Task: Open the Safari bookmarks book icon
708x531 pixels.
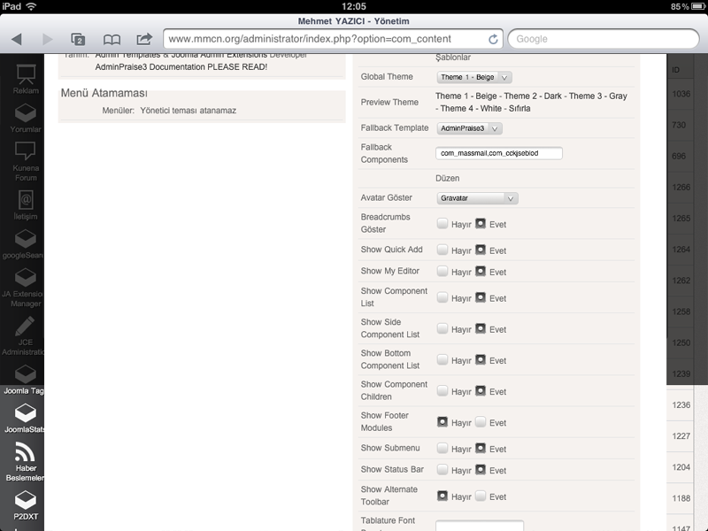Action: (x=112, y=40)
